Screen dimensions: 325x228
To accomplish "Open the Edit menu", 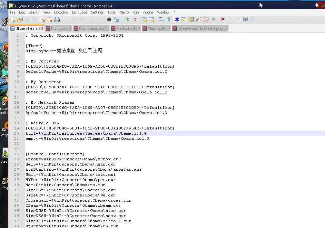I will click(22, 12).
